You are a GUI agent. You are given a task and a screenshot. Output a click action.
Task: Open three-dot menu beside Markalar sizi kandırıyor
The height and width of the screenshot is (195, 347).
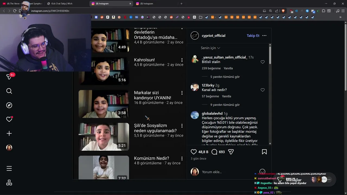point(182,93)
